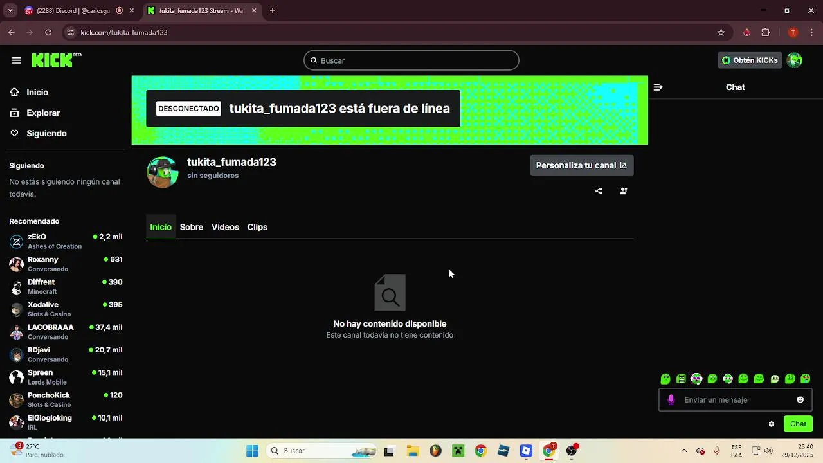This screenshot has height=463, width=823.
Task: Open recommended channel Diffrent
Action: coord(66,286)
